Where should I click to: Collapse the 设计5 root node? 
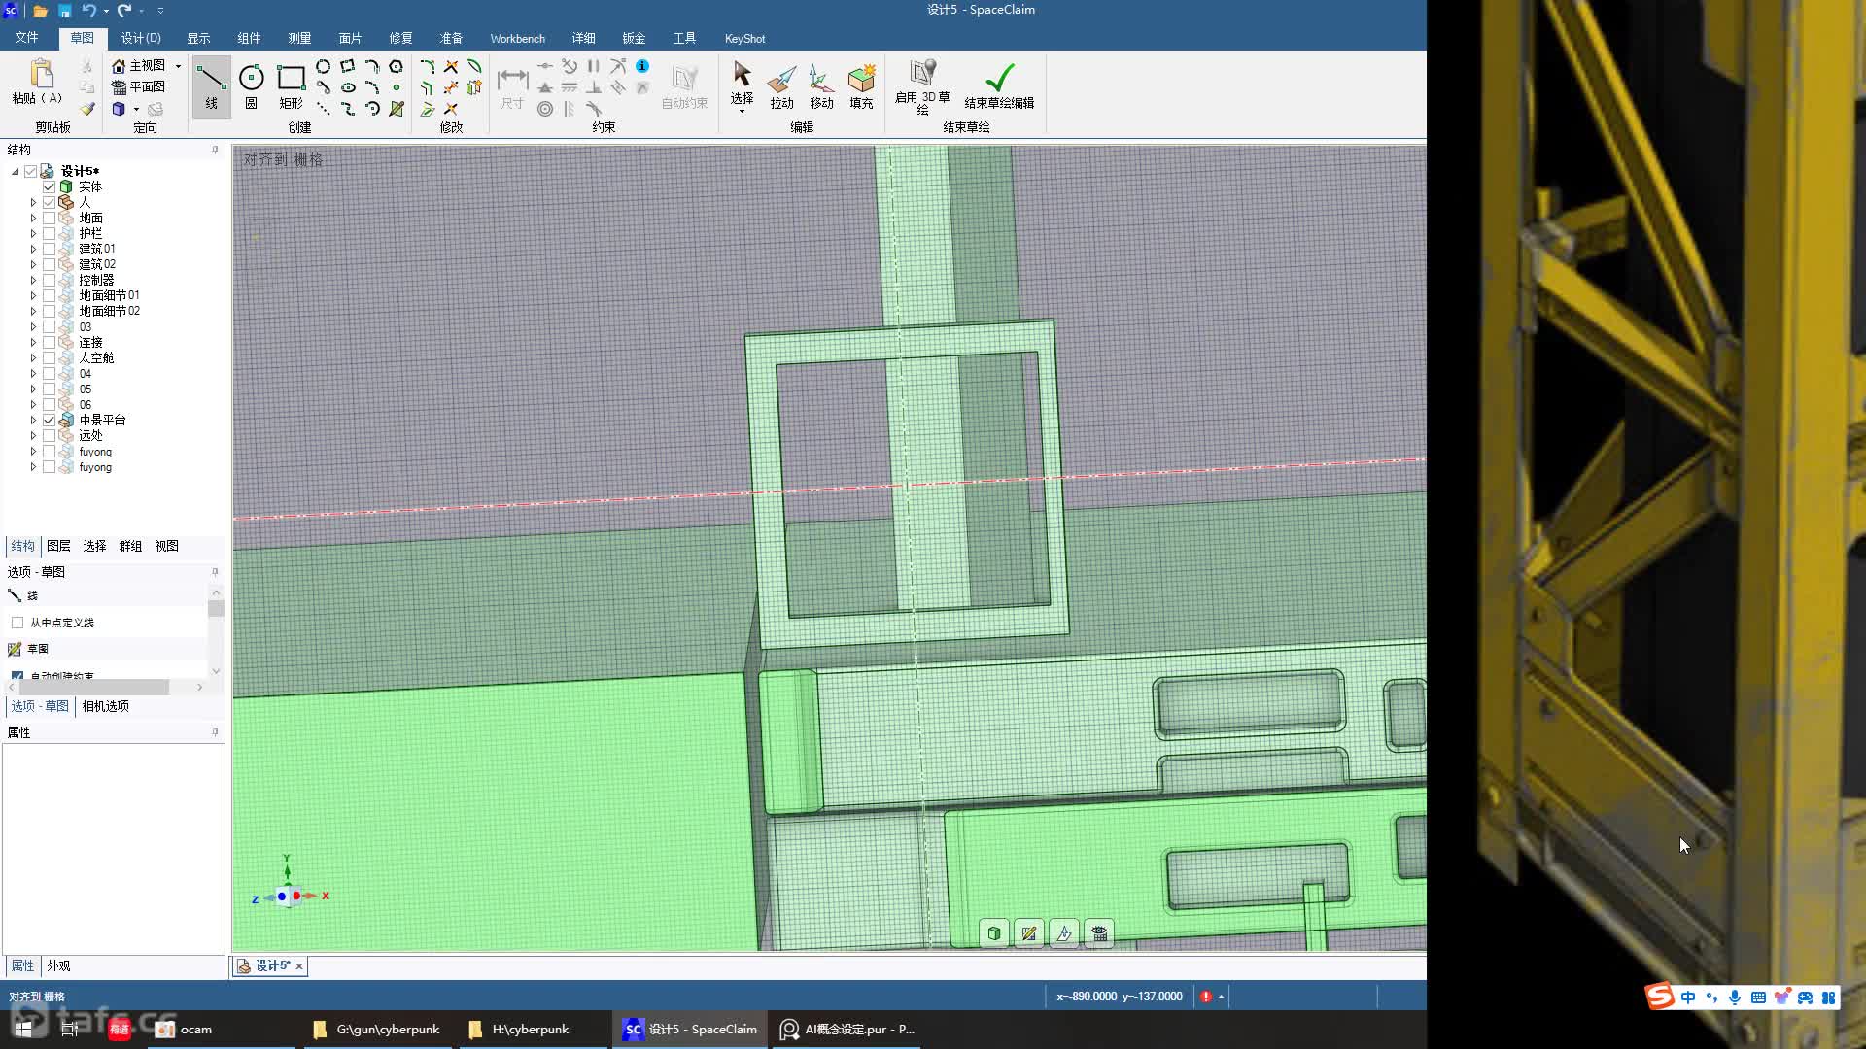point(16,171)
